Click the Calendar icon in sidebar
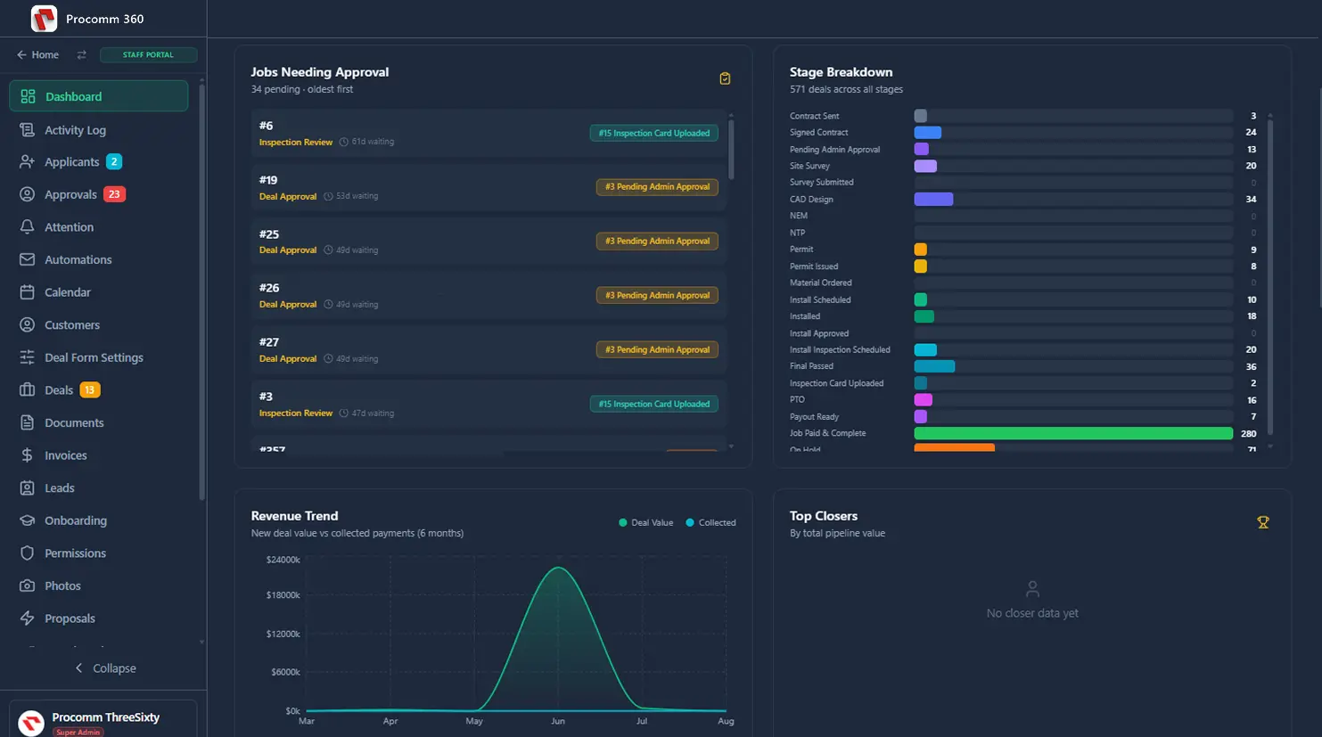Viewport: 1322px width, 737px height. (27, 292)
